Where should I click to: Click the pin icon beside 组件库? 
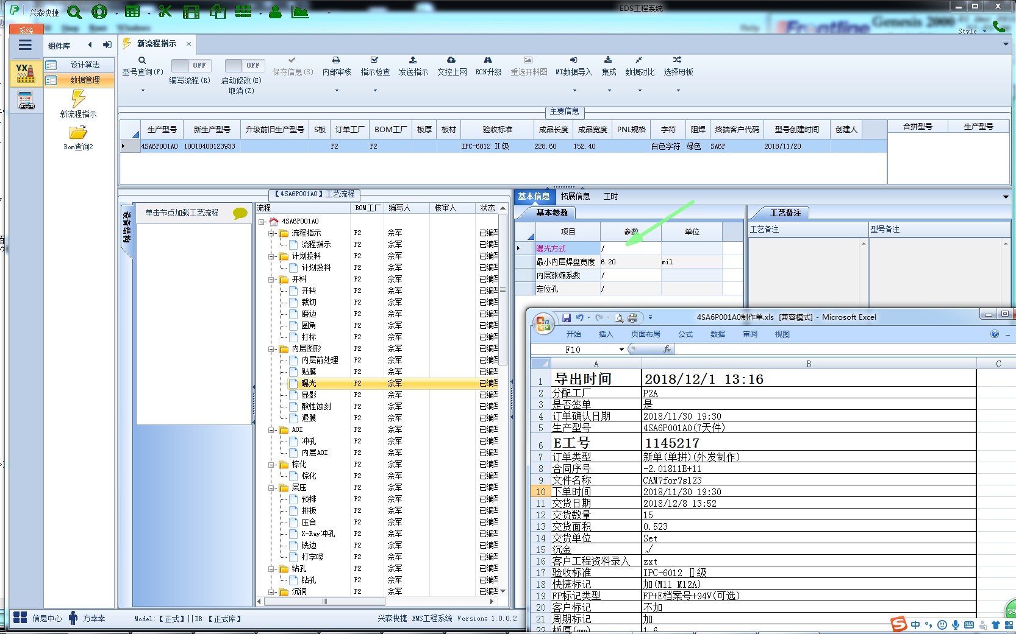(107, 44)
